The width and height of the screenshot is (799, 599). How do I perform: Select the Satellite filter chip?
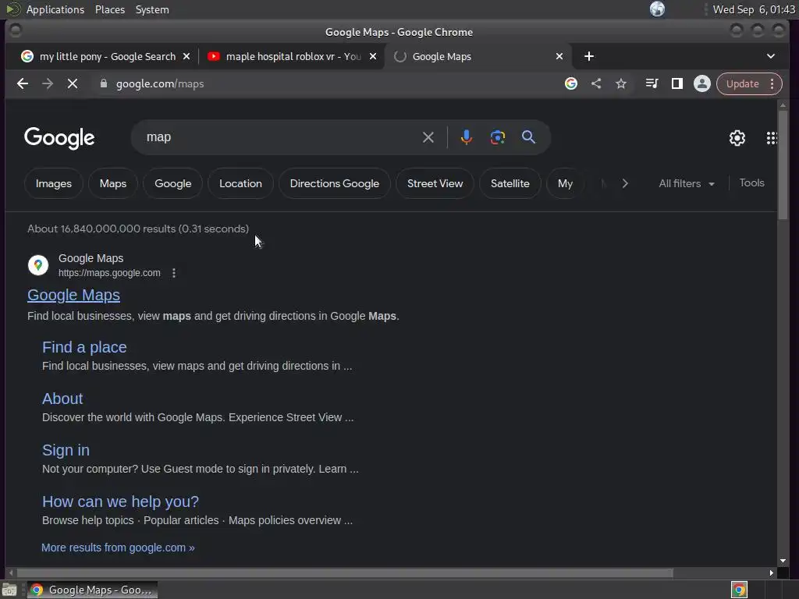[x=510, y=183]
